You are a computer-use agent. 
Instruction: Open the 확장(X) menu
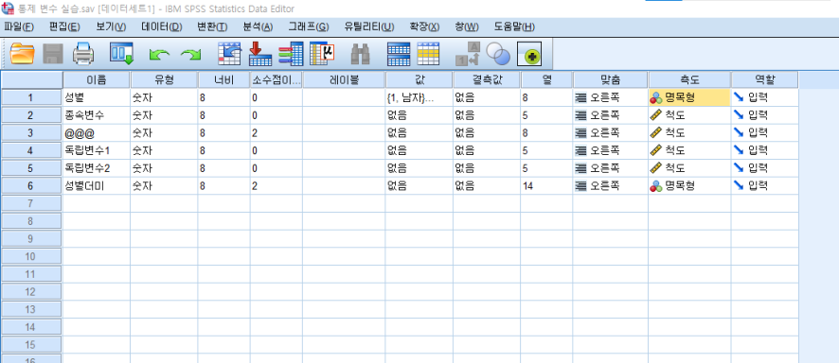click(424, 26)
